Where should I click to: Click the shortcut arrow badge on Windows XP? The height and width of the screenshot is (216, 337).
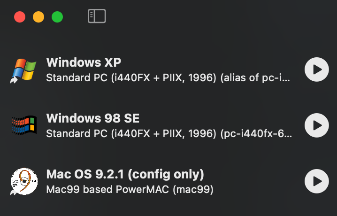pyautogui.click(x=14, y=80)
